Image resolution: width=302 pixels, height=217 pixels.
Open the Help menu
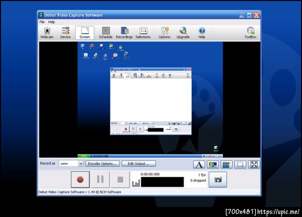[51, 22]
